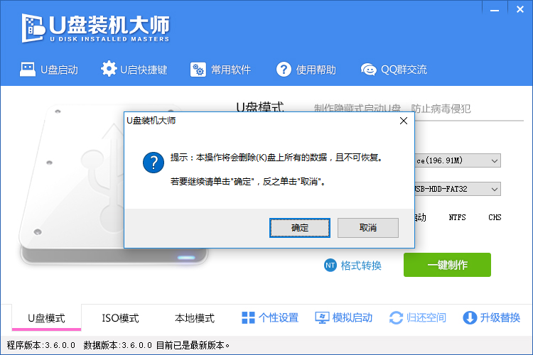The image size is (533, 355).
Task: Open QQ群交流 menu label
Action: tap(404, 70)
